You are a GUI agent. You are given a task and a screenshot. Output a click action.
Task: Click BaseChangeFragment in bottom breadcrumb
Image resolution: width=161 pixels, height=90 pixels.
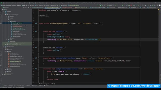(x=44, y=84)
